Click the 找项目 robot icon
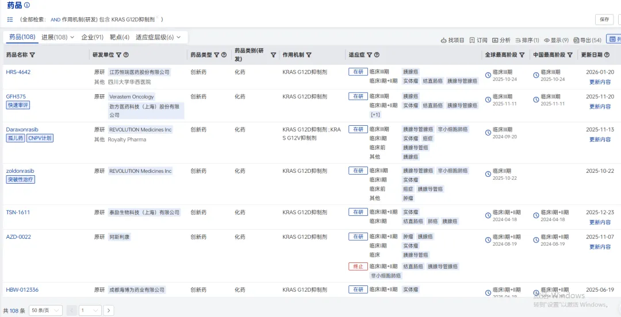The height and width of the screenshot is (317, 621). (444, 40)
